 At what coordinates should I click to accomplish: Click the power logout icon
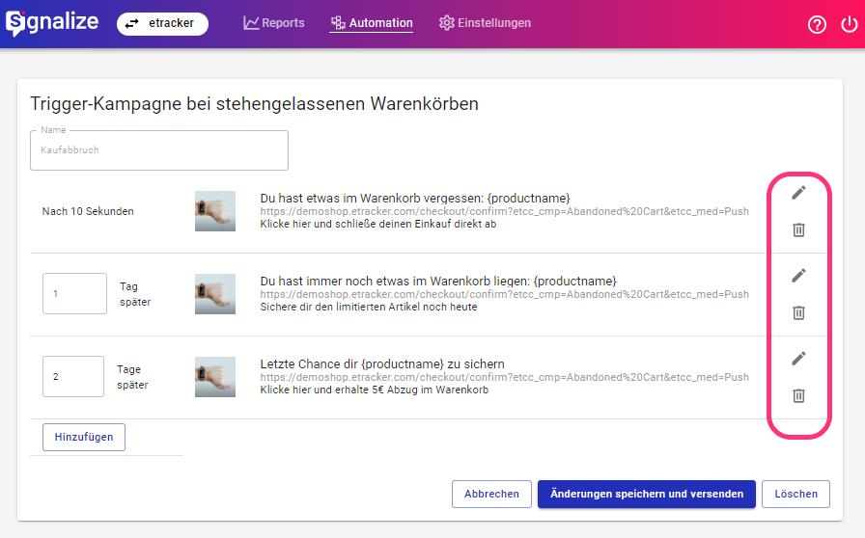click(x=849, y=24)
